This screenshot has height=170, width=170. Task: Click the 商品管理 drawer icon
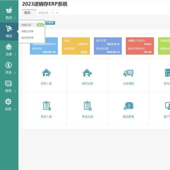(x=129, y=106)
